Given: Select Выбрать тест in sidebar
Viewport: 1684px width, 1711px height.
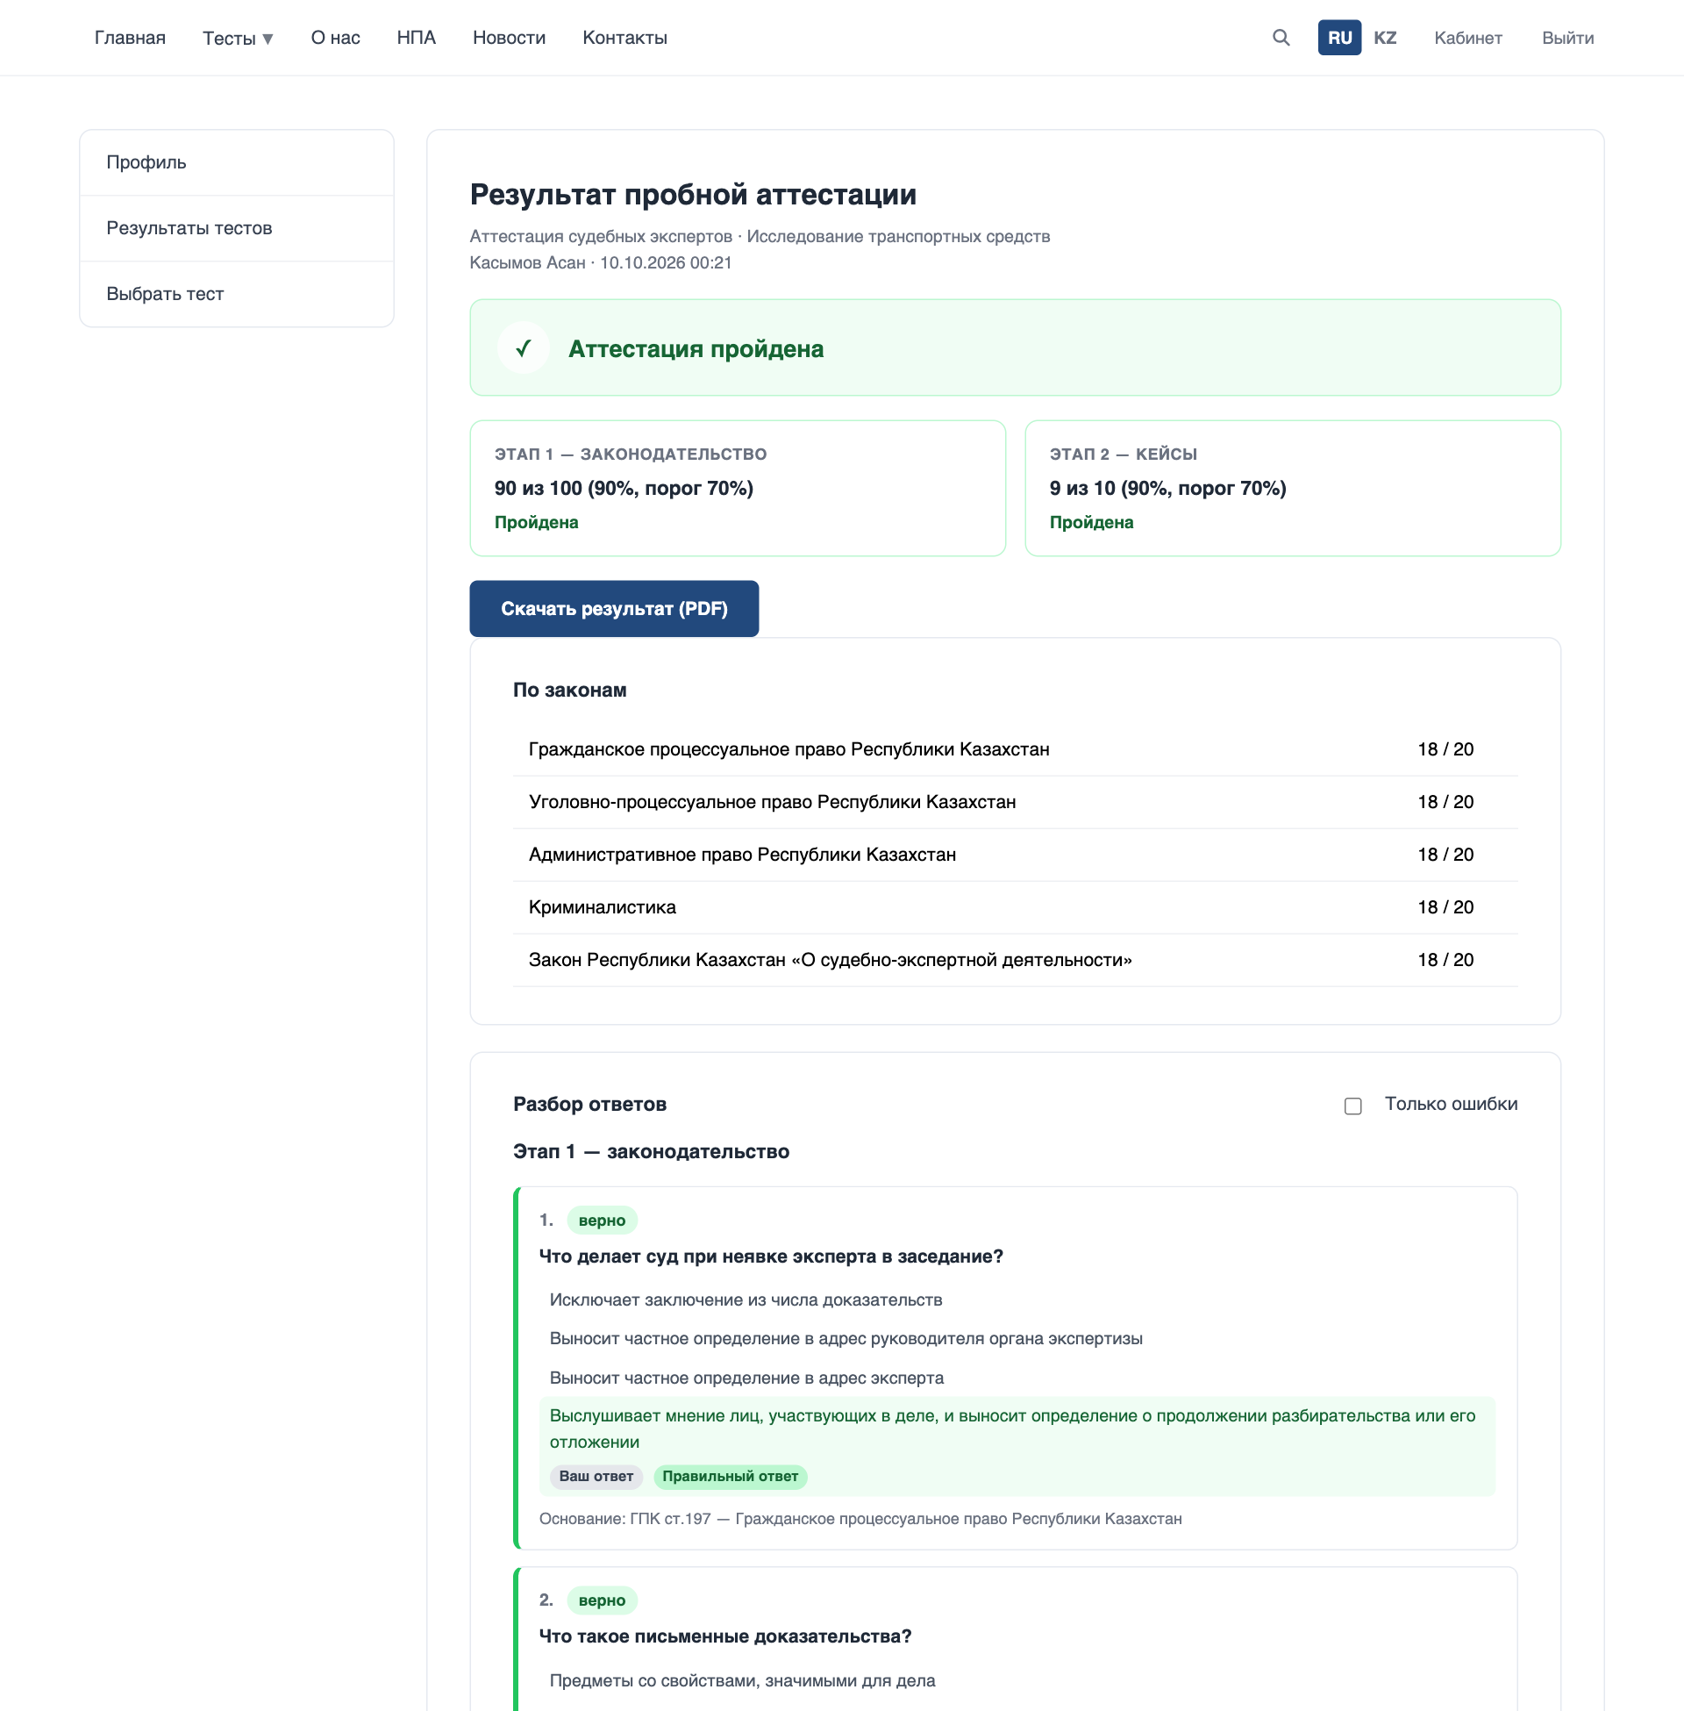Looking at the screenshot, I should point(237,294).
